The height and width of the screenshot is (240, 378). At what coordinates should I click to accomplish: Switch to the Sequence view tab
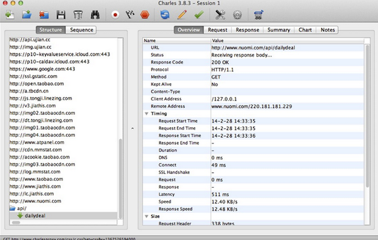pos(81,30)
